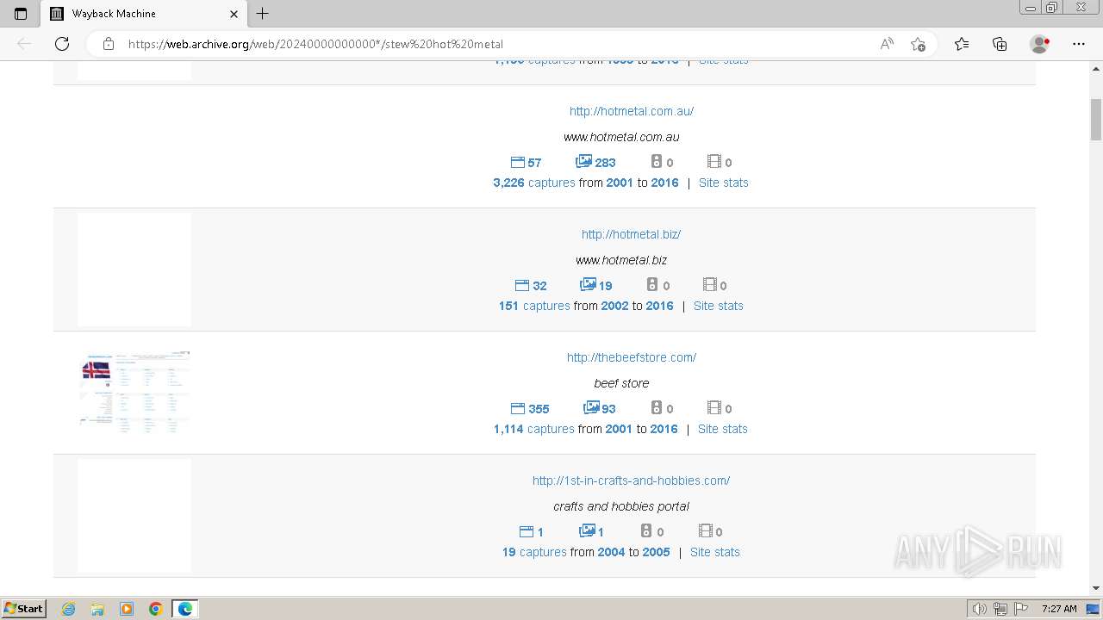Select year 2002 for hotmetal.biz captures

coord(614,306)
